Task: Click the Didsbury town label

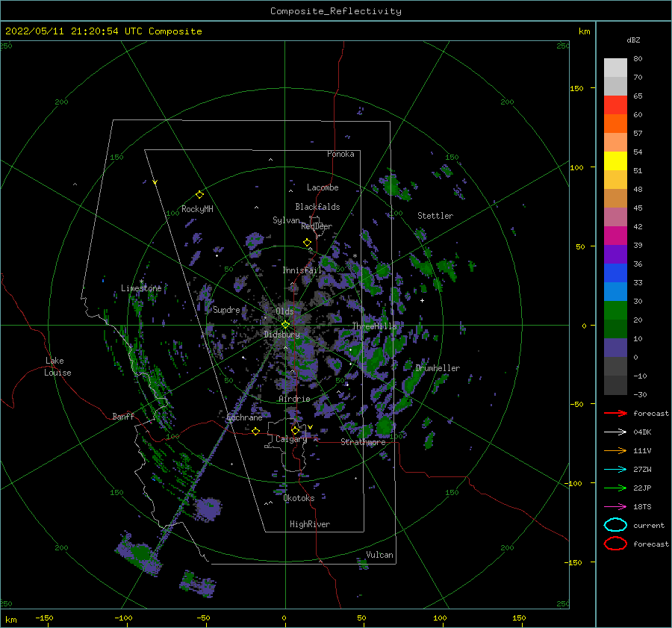Action: click(281, 335)
